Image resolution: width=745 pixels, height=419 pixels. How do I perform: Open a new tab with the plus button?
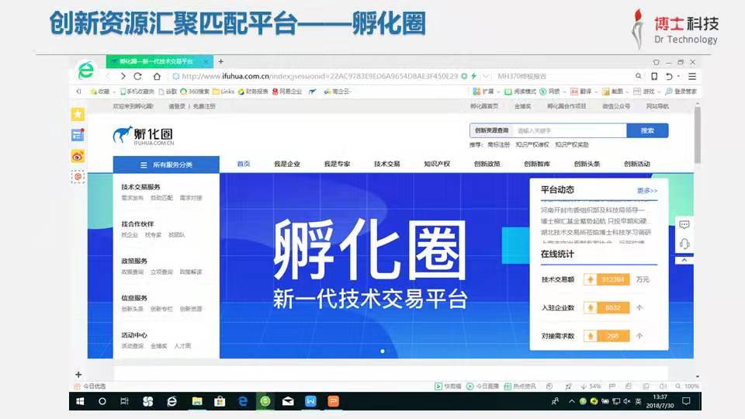click(221, 61)
